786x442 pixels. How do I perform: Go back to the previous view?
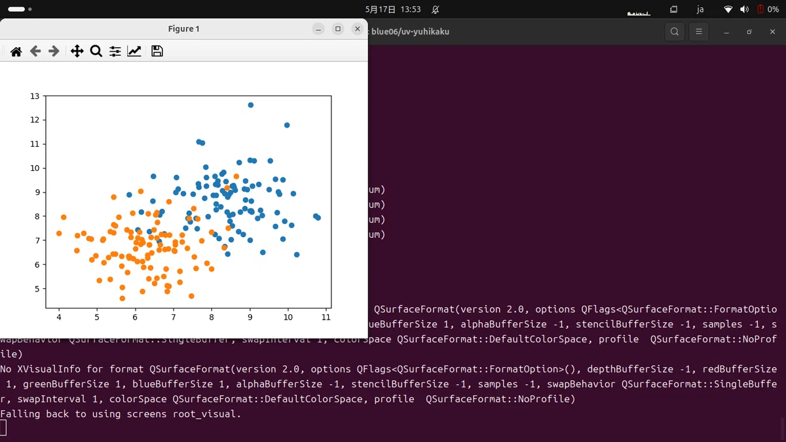click(x=35, y=51)
